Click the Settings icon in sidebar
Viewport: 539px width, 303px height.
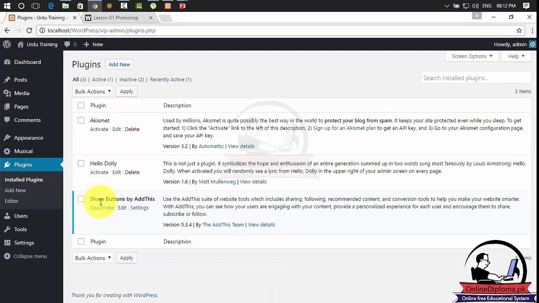[x=7, y=243]
